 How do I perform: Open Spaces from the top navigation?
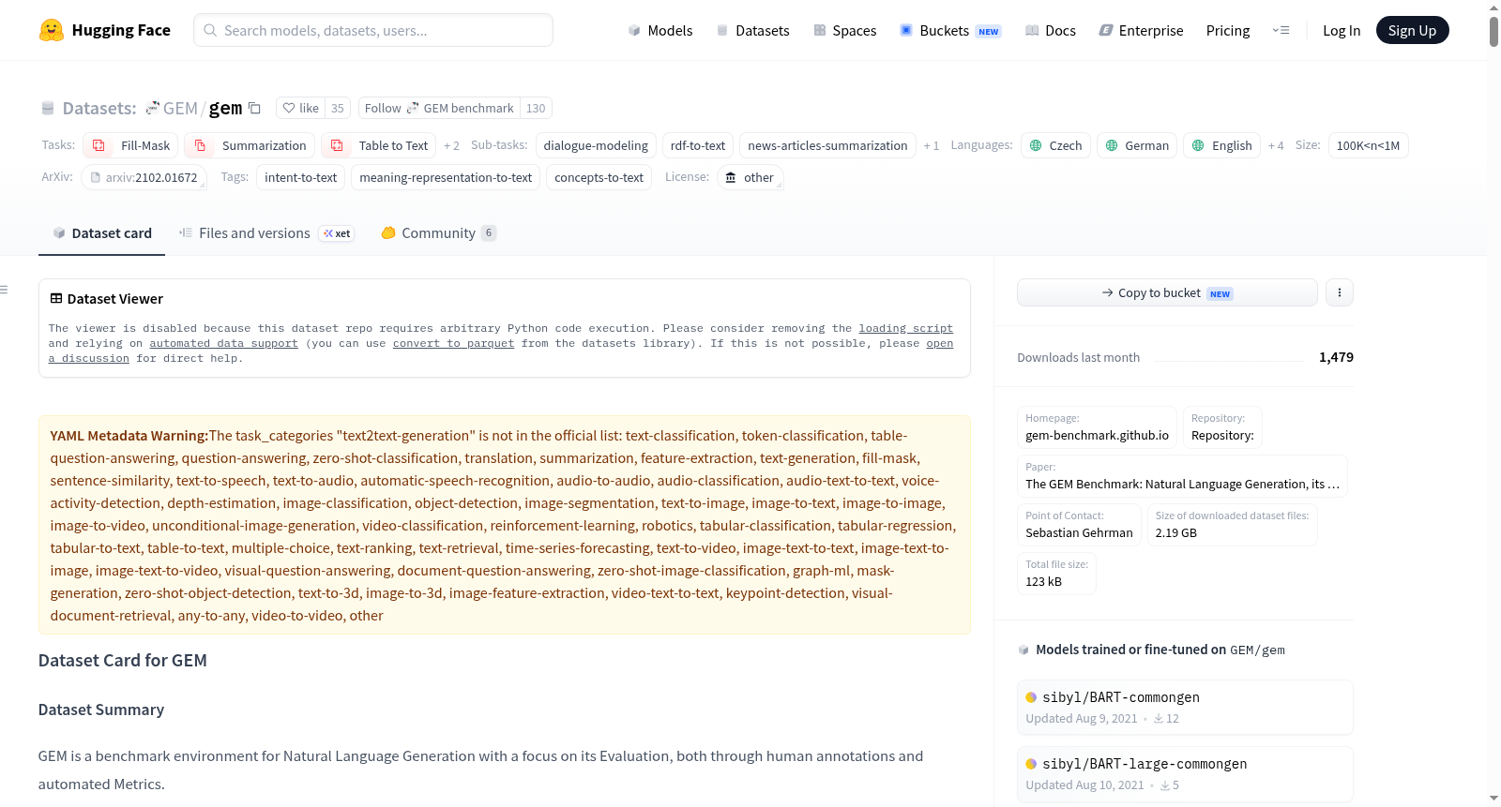844,30
